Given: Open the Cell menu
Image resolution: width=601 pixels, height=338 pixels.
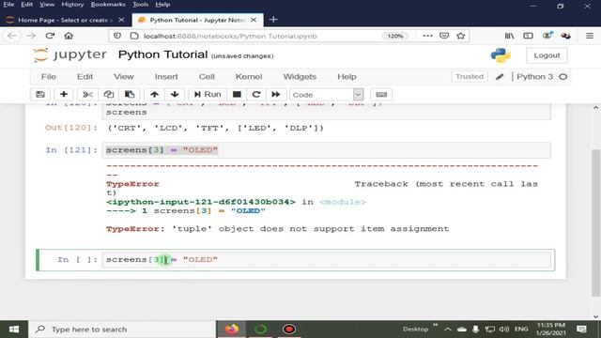Looking at the screenshot, I should (x=207, y=77).
